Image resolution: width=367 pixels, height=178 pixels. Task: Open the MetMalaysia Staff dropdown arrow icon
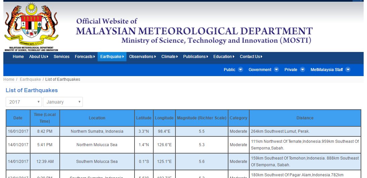point(348,69)
